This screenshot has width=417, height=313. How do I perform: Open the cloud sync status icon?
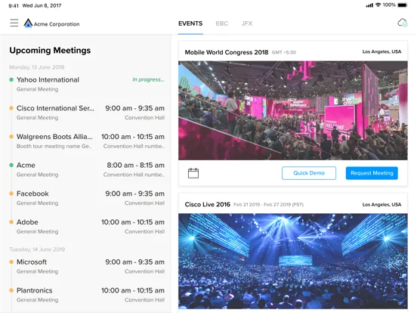(x=403, y=23)
